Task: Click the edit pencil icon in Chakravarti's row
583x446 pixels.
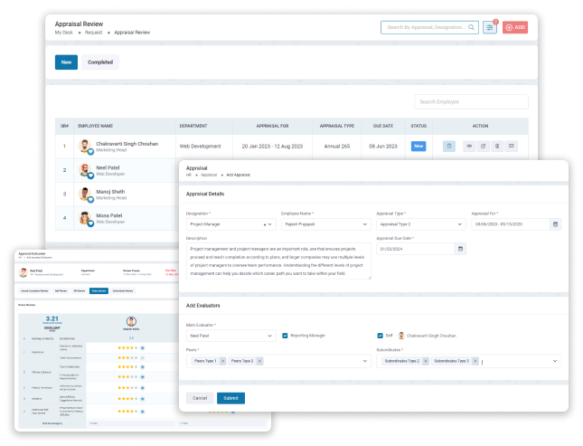Action: pos(483,146)
